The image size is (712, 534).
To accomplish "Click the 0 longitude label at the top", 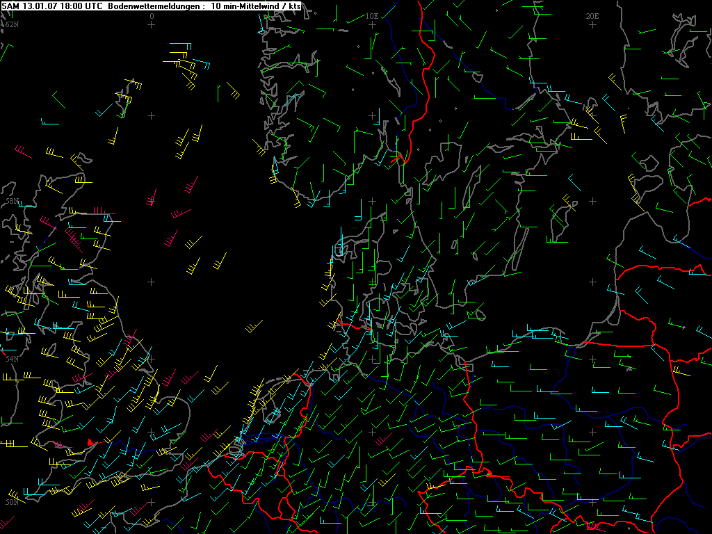I will point(152,15).
